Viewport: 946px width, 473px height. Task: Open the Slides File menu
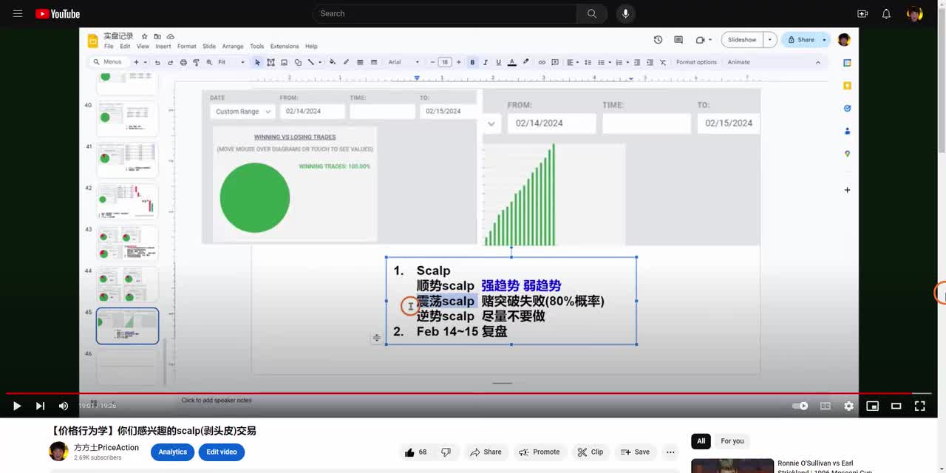(x=109, y=46)
